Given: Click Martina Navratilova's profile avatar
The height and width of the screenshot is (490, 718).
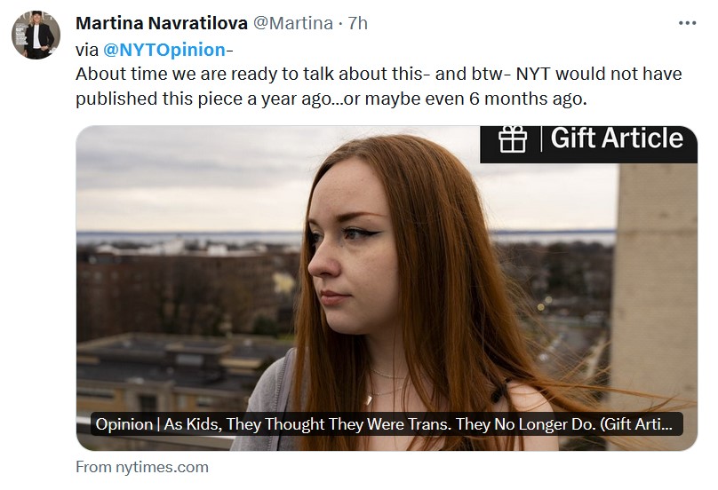Looking at the screenshot, I should pos(36,36).
